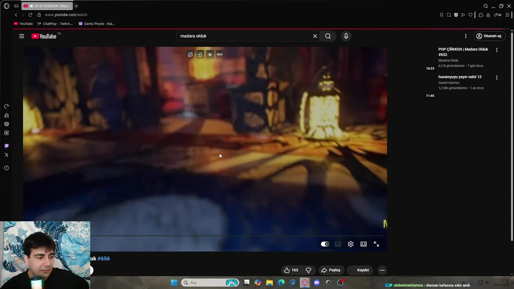Open a new browser tab
The width and height of the screenshot is (514, 289).
tap(76, 6)
